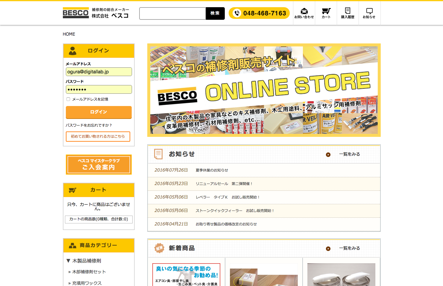
Task: Click the user icon in ログイン panel header
Action: coord(72,51)
